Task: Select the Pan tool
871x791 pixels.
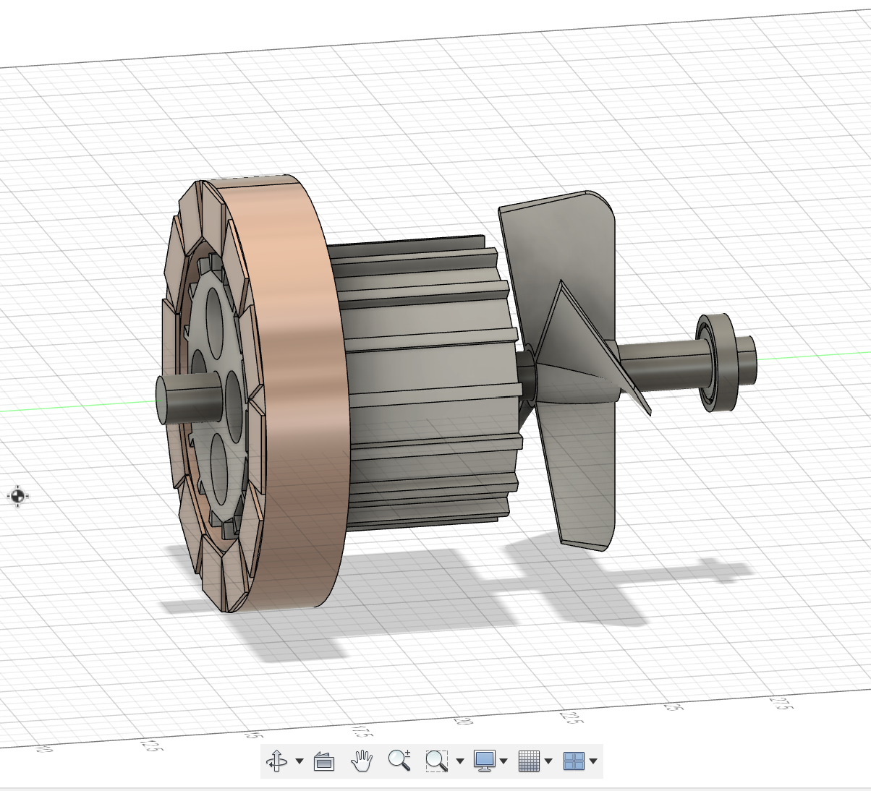Action: coord(362,760)
